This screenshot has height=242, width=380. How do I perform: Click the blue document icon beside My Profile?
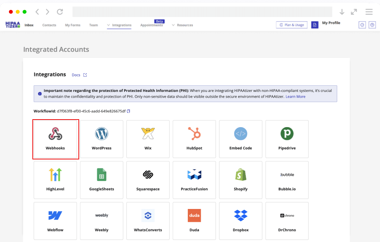point(315,25)
